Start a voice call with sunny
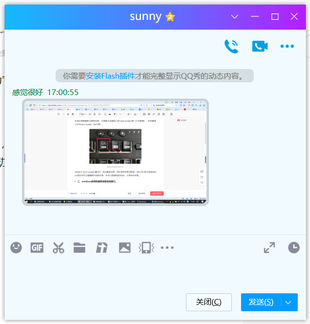 tap(231, 46)
